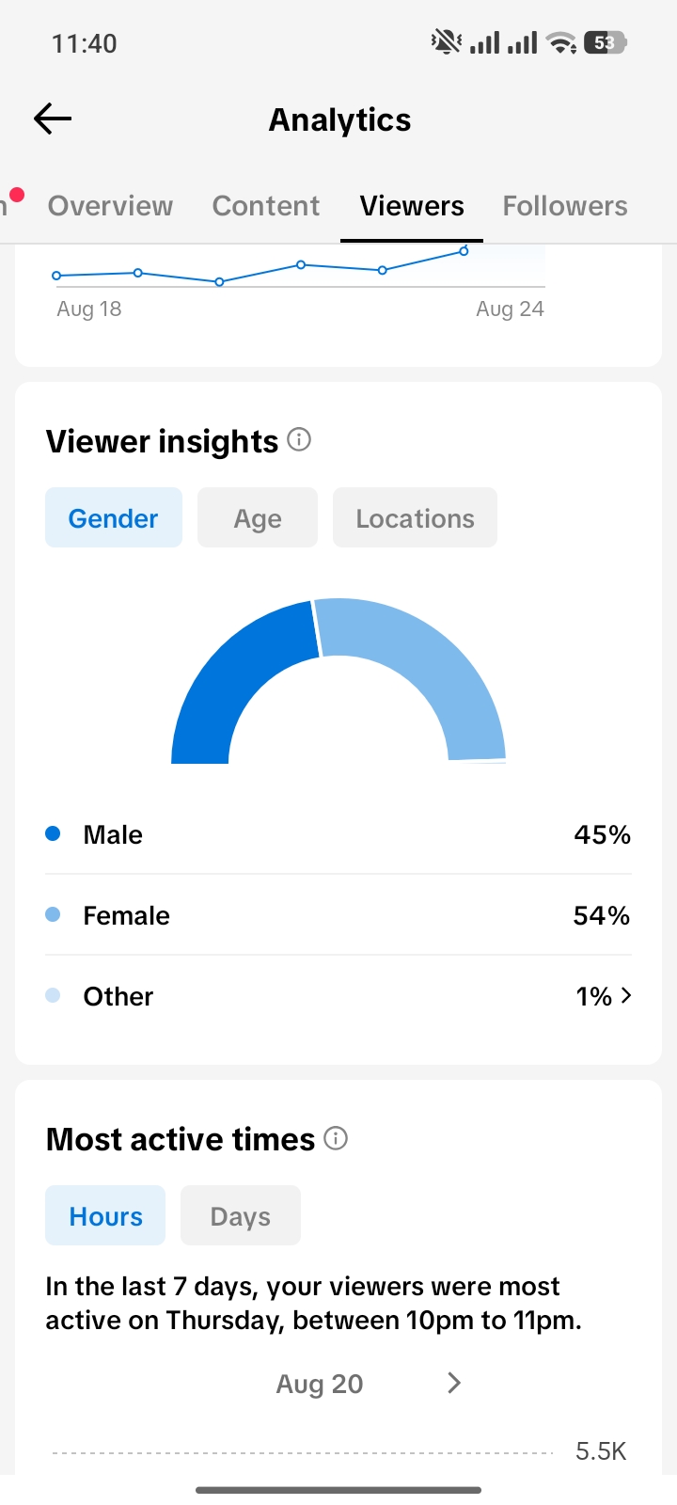This screenshot has width=677, height=1505.
Task: Tap the battery status icon
Action: click(605, 42)
